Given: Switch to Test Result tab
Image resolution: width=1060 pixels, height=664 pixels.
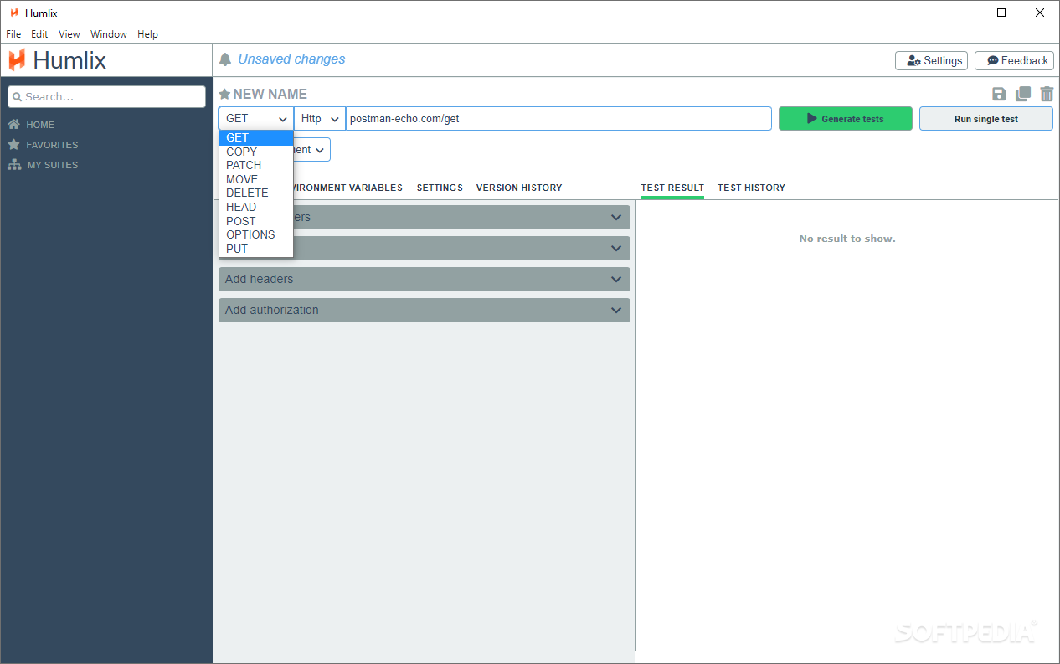Looking at the screenshot, I should (x=672, y=188).
